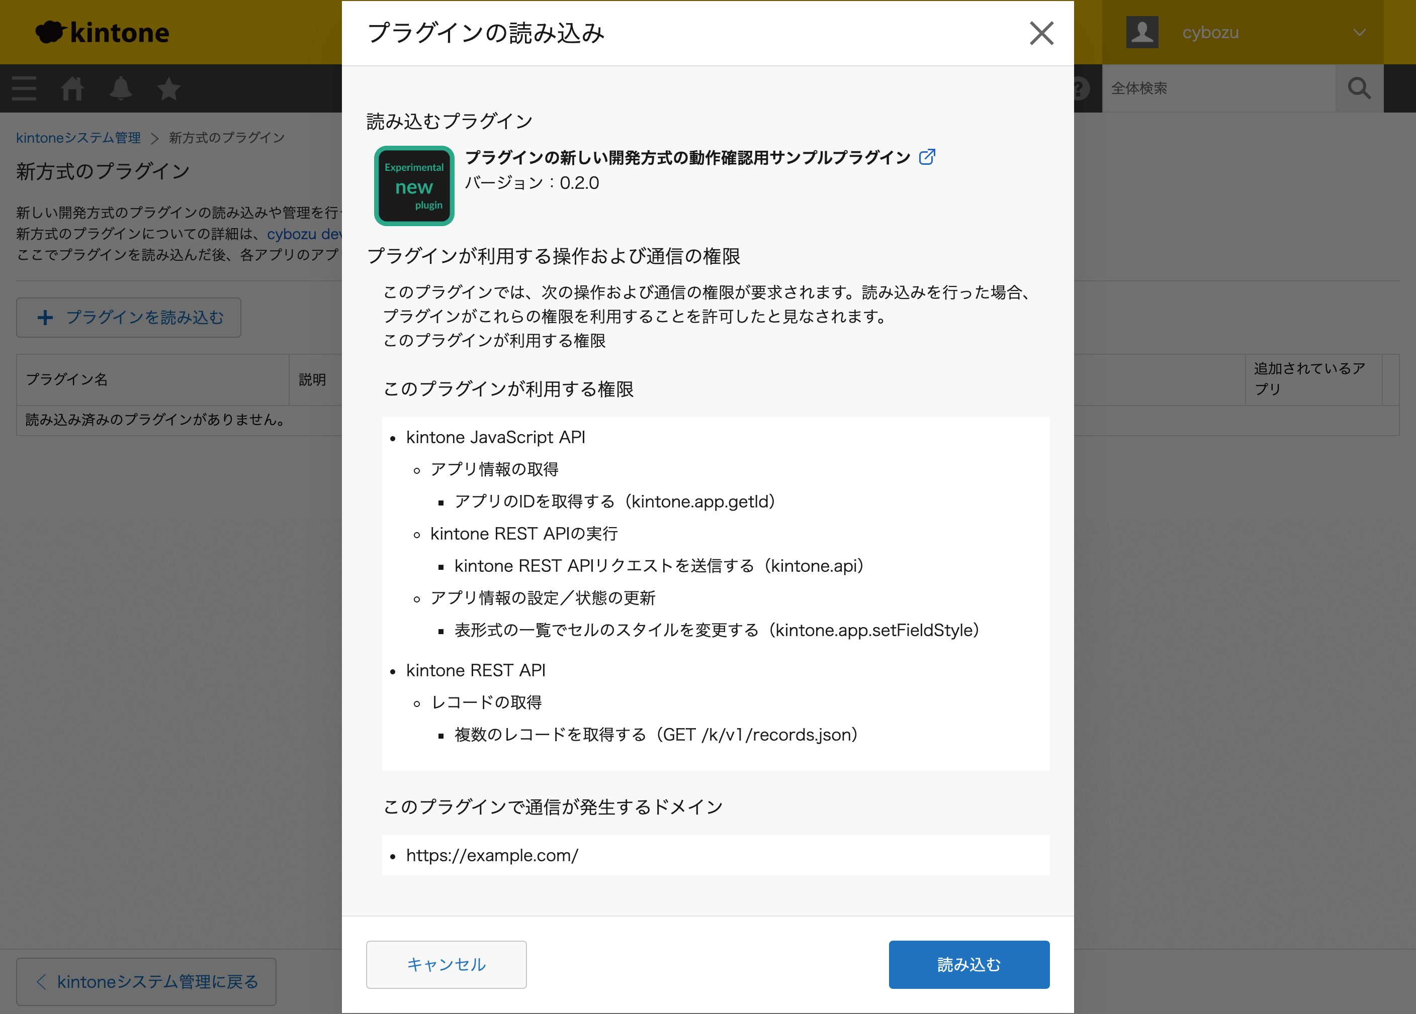Click the 読み込む confirm button
This screenshot has height=1014, width=1416.
[x=969, y=964]
